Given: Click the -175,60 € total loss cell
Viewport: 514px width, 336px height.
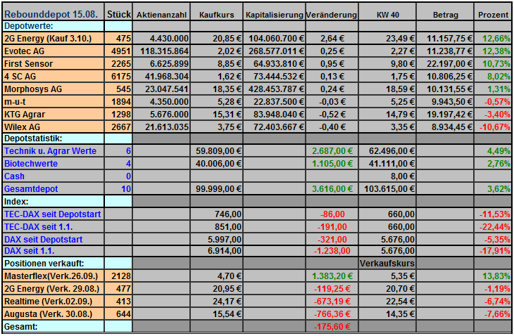Looking at the screenshot, I should [x=332, y=326].
